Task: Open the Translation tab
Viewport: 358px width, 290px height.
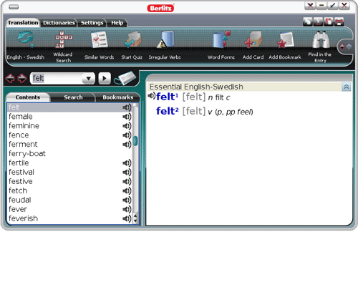Action: tap(23, 23)
